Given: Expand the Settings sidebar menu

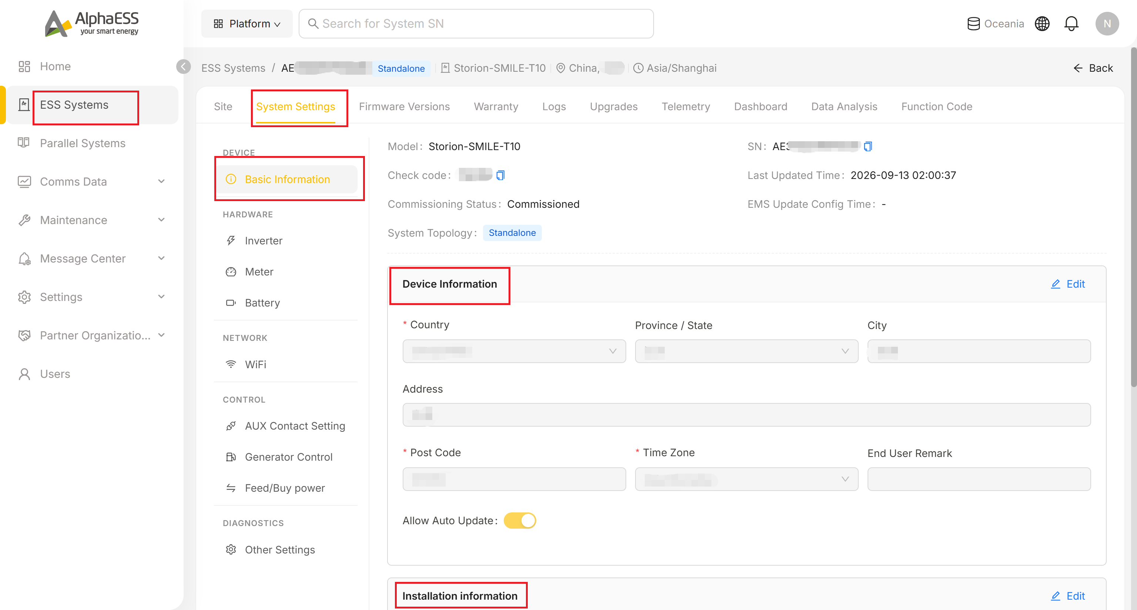Looking at the screenshot, I should click(161, 297).
